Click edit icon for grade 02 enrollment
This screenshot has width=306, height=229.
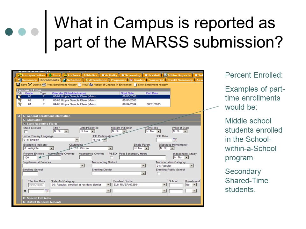(x=19, y=101)
